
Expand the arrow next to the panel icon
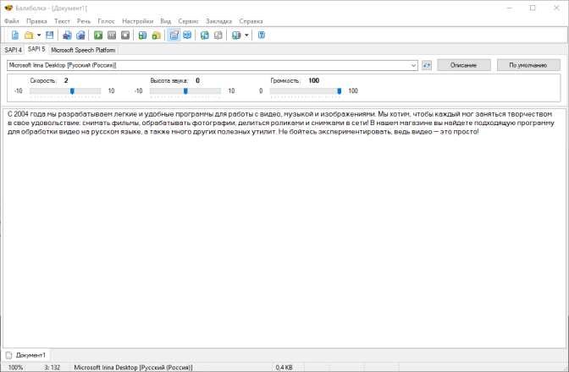point(246,36)
